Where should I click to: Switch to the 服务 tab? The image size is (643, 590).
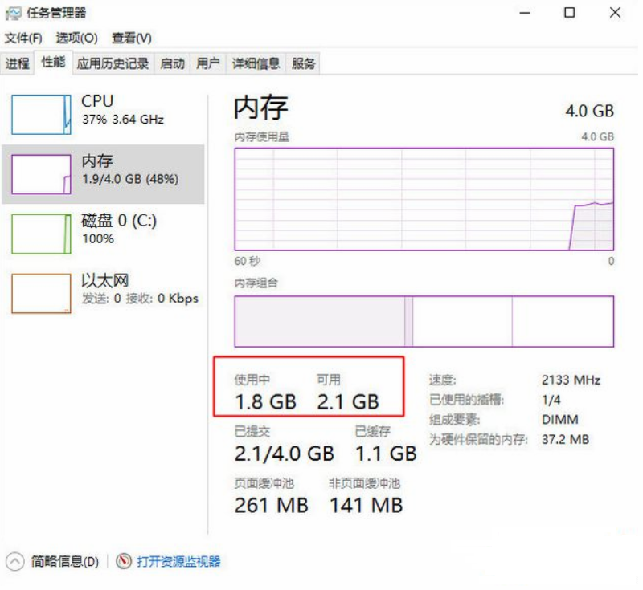pyautogui.click(x=304, y=63)
